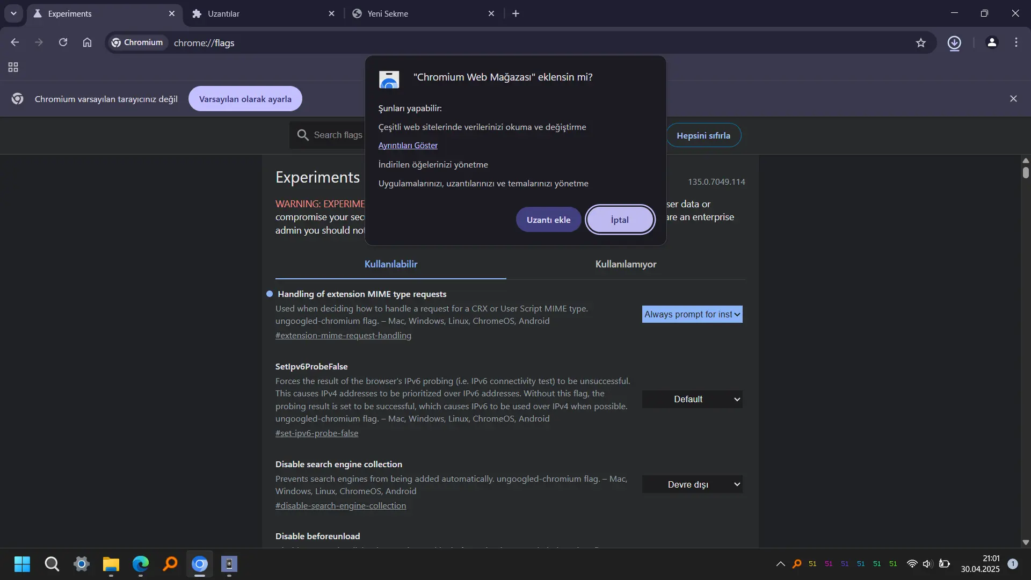Open File Explorer from taskbar
Image resolution: width=1031 pixels, height=580 pixels.
click(111, 564)
